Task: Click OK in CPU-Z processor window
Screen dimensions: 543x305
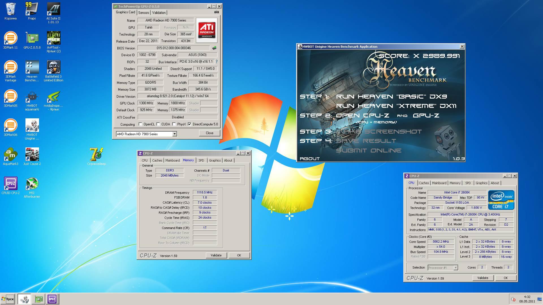Action: (x=506, y=278)
